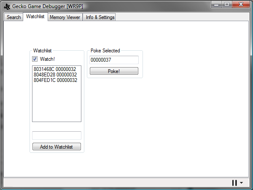
Task: Toggle the Watch! checkbox
Action: coord(35,59)
